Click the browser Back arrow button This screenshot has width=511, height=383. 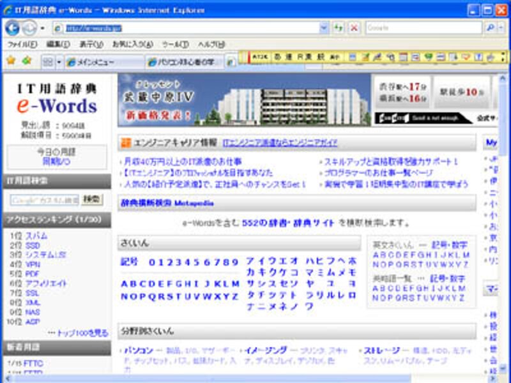(x=11, y=28)
